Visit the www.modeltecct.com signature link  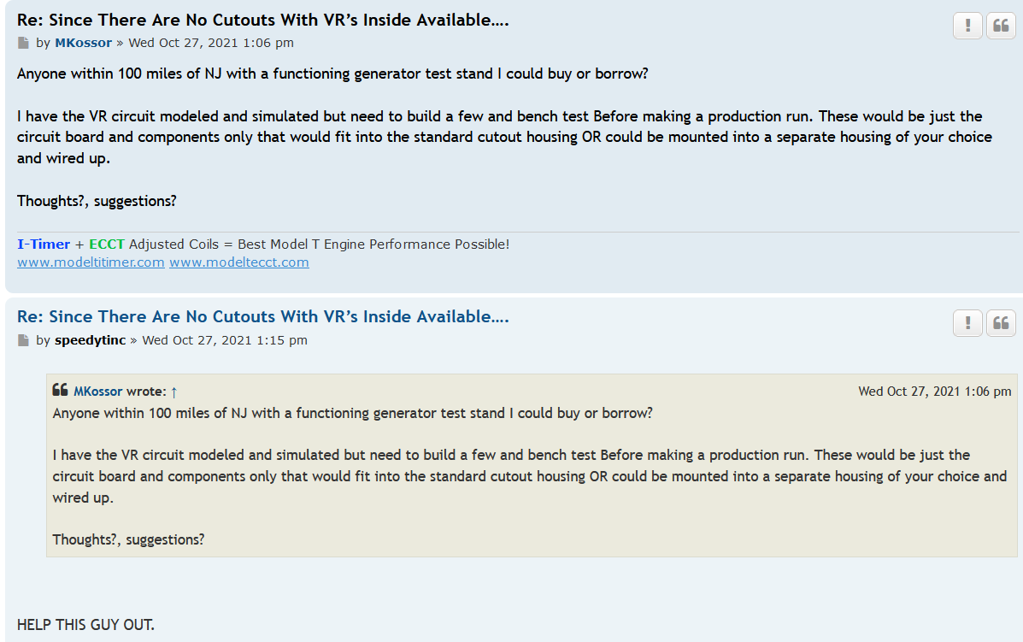click(239, 262)
